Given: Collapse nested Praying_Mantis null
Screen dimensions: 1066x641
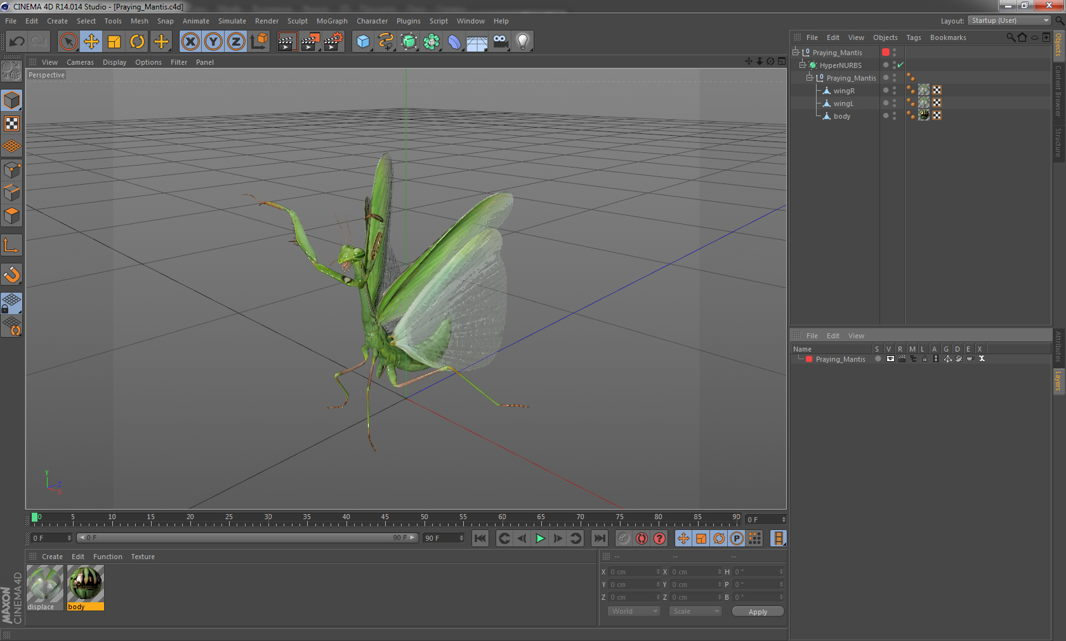Looking at the screenshot, I should pyautogui.click(x=810, y=77).
